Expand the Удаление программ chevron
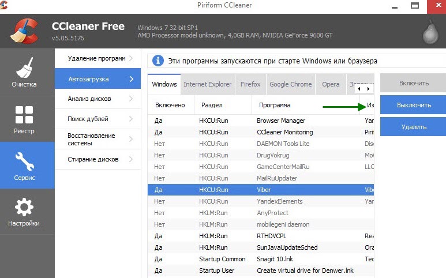The width and height of the screenshot is (446, 278). click(132, 59)
